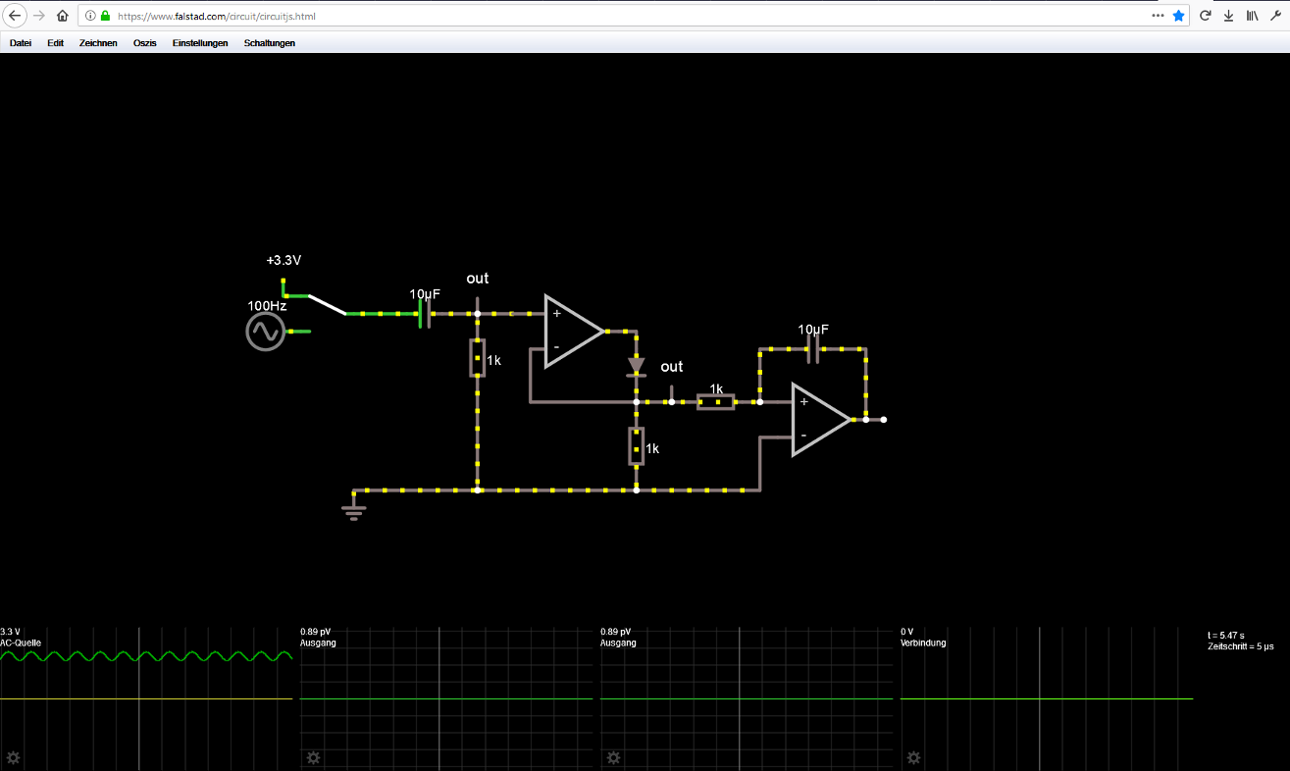Go forward with the browser forward arrow
Image resolution: width=1290 pixels, height=771 pixels.
point(39,16)
